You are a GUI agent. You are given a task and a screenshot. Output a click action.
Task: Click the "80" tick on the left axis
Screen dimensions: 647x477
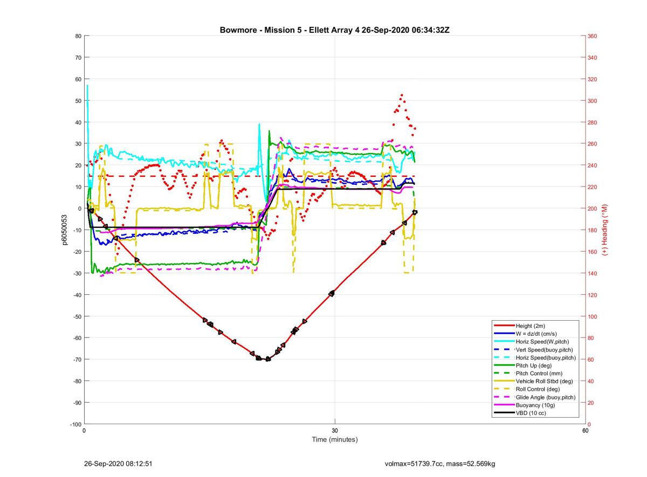78,36
